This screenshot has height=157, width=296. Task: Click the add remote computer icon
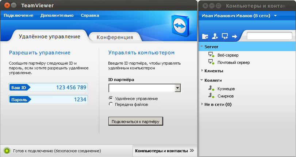[225, 36]
